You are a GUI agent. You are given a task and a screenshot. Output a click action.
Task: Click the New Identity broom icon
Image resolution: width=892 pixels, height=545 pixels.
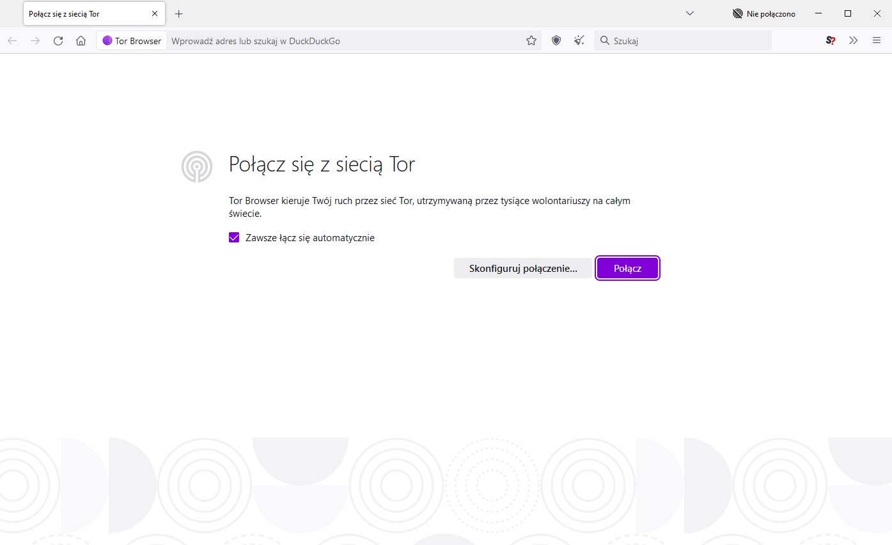pyautogui.click(x=579, y=41)
